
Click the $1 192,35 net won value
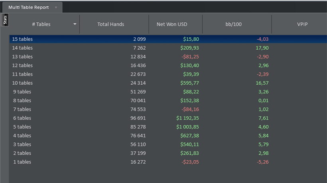[x=187, y=118]
